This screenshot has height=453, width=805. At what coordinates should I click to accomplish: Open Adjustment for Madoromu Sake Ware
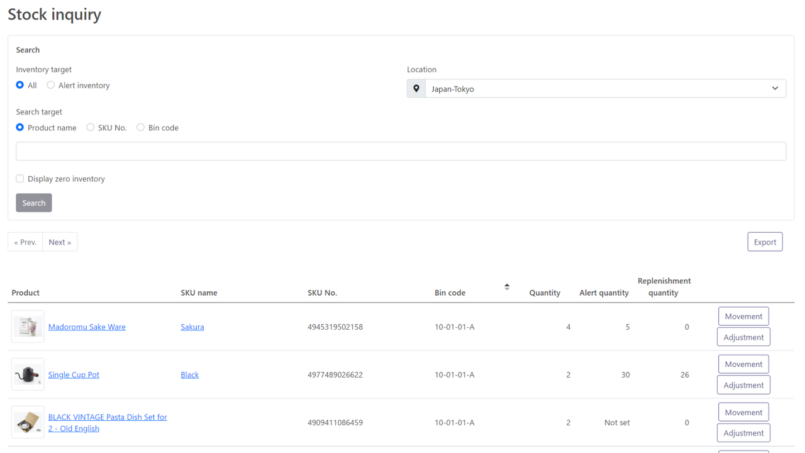(x=743, y=337)
